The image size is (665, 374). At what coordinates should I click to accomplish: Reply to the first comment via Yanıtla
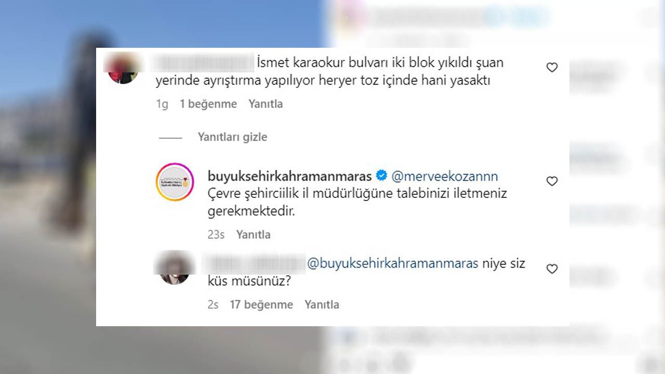(265, 104)
